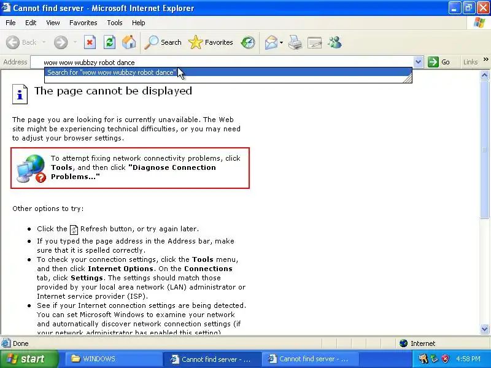The image size is (491, 368).
Task: Click inside the address bar text field
Action: pos(222,63)
